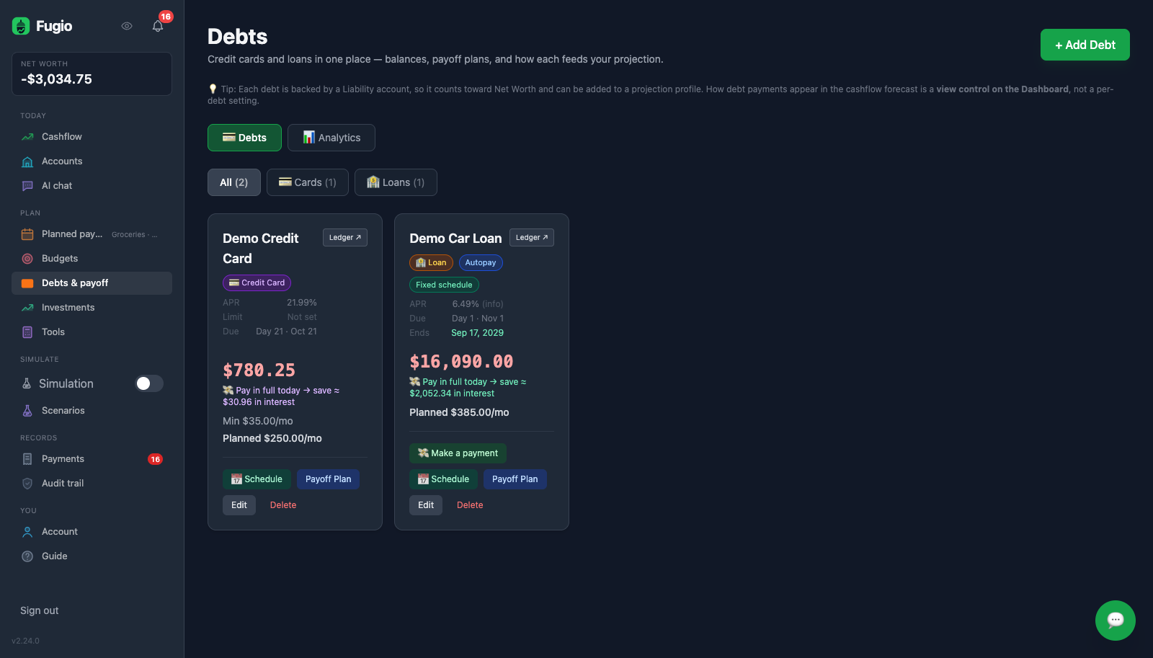Open the AI chat sidebar icon
The width and height of the screenshot is (1153, 658).
pos(27,186)
